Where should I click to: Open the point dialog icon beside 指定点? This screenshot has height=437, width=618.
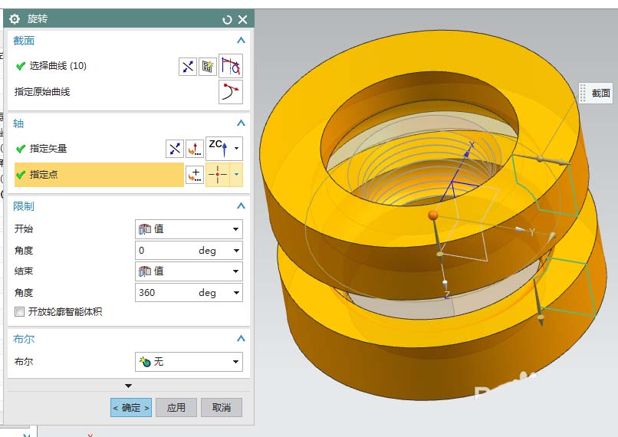[x=195, y=175]
